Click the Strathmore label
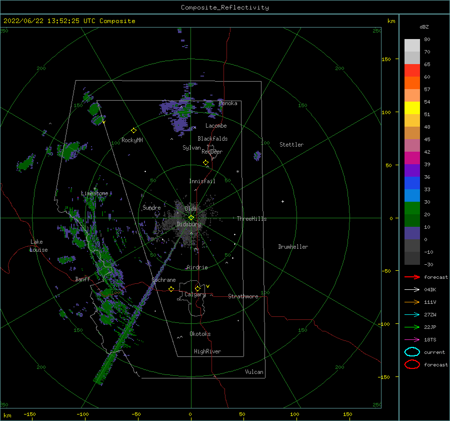The height and width of the screenshot is (421, 450). 243,296
